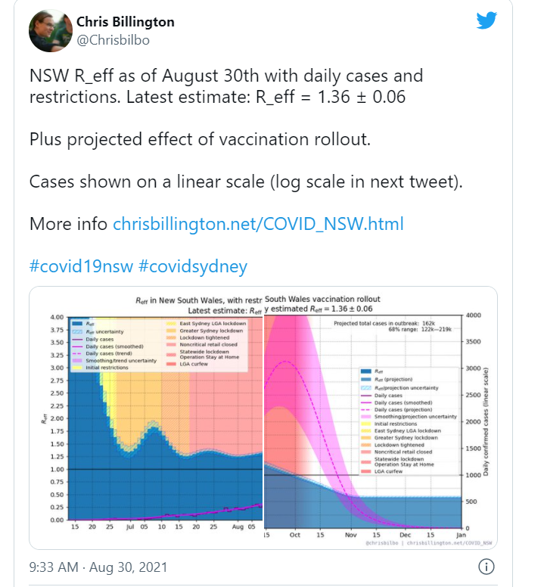Click the Initial restrictions yellow swatch, left legend

coord(77,368)
